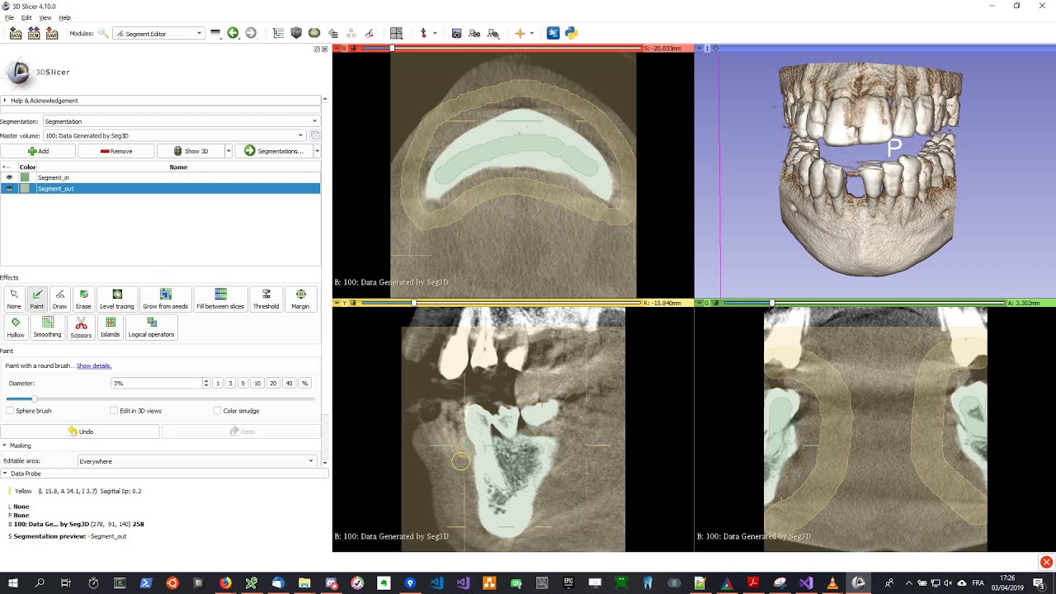Click the module search magnifier icon
The width and height of the screenshot is (1056, 594).
tap(103, 33)
